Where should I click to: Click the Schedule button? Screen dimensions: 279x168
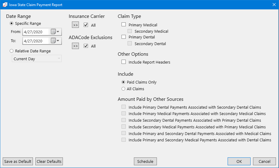(145, 161)
